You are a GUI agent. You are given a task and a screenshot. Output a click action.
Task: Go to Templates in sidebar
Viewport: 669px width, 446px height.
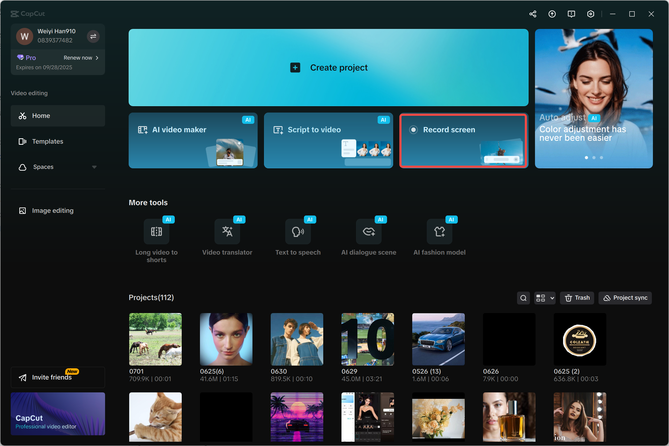pyautogui.click(x=47, y=141)
